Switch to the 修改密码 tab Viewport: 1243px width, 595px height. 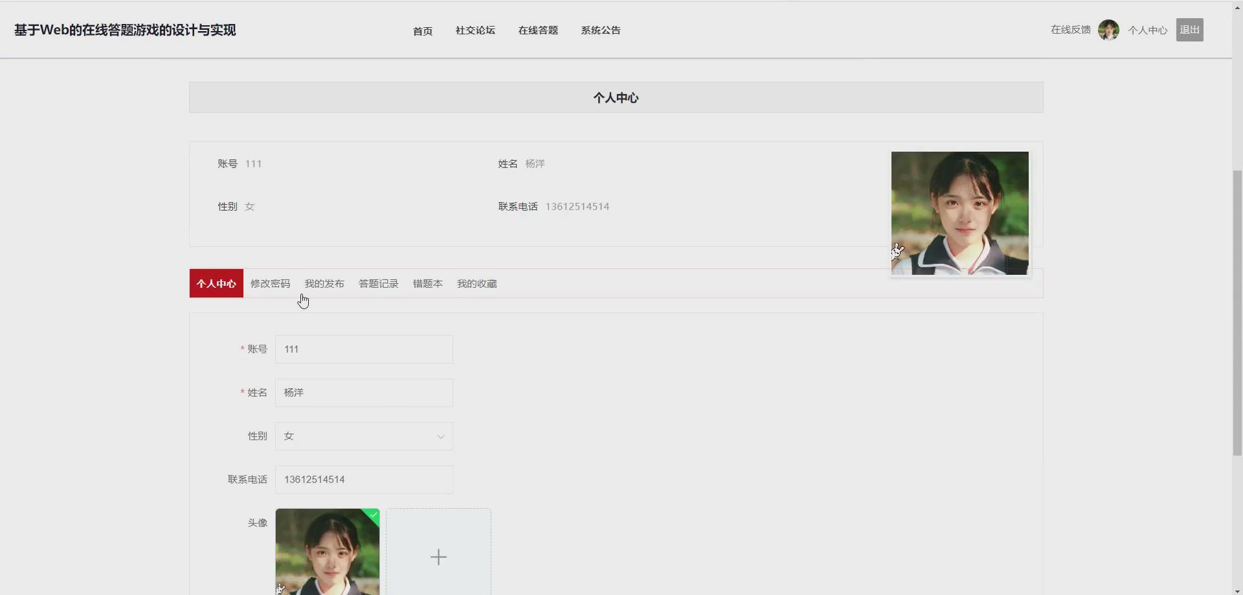(270, 283)
